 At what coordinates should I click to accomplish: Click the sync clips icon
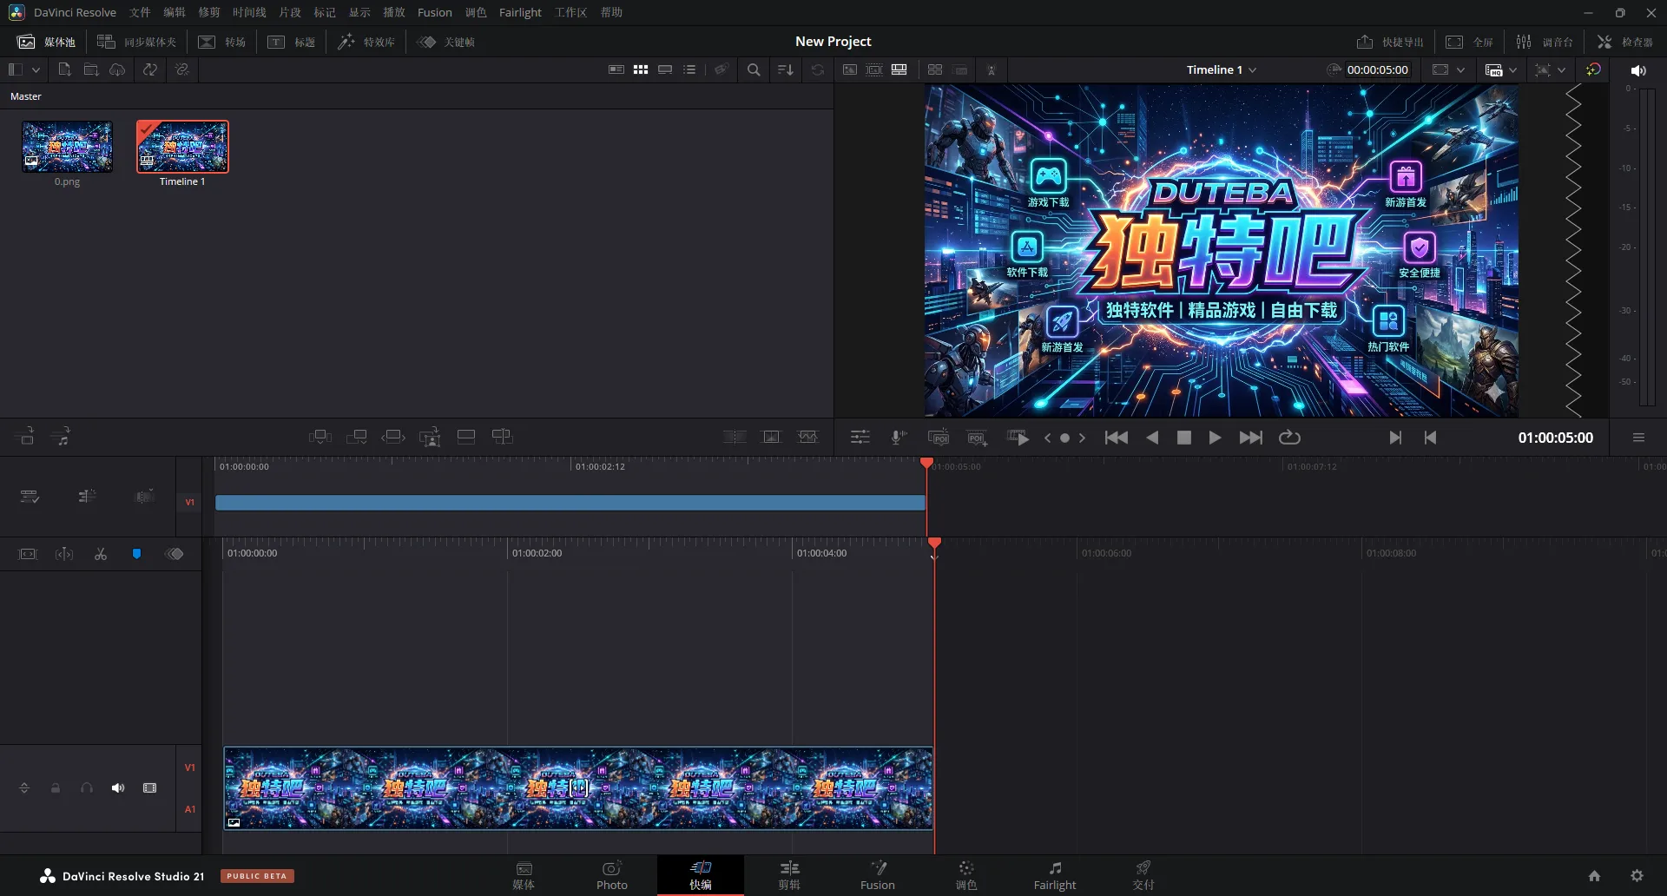click(x=150, y=69)
